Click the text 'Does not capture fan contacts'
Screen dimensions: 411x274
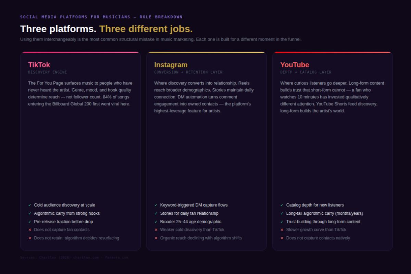click(62, 230)
